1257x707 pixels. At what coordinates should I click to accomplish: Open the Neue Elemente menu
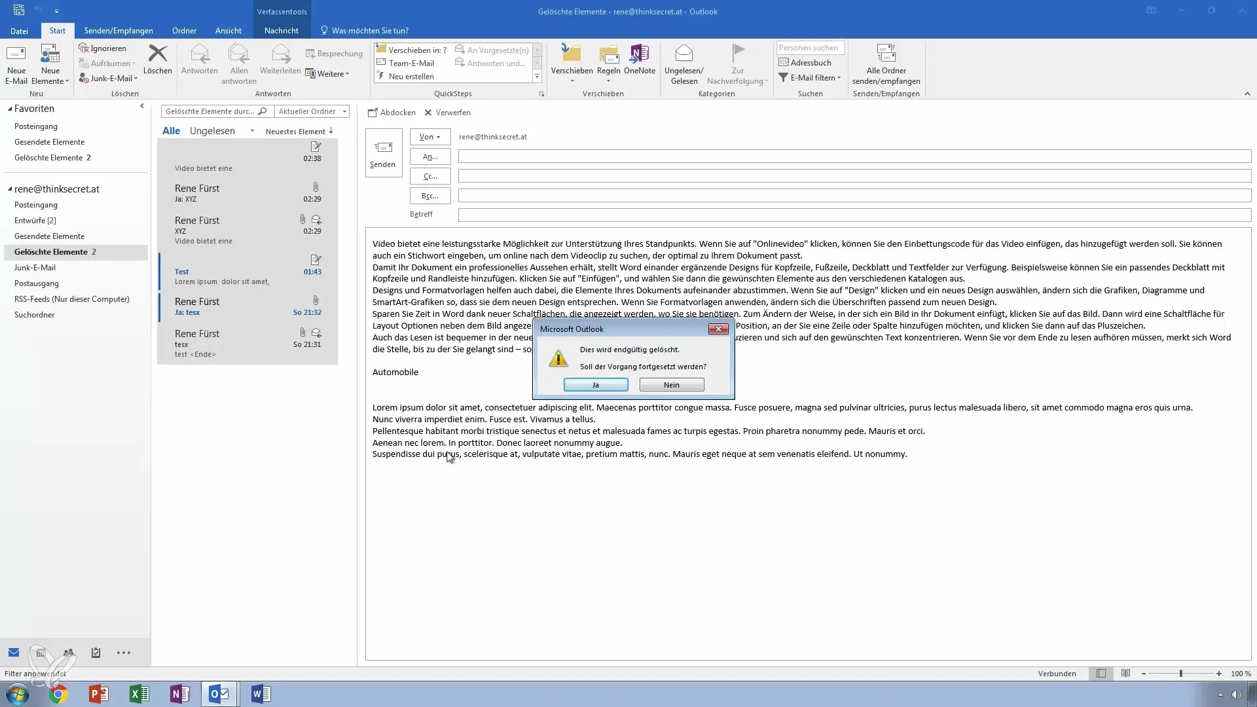50,65
